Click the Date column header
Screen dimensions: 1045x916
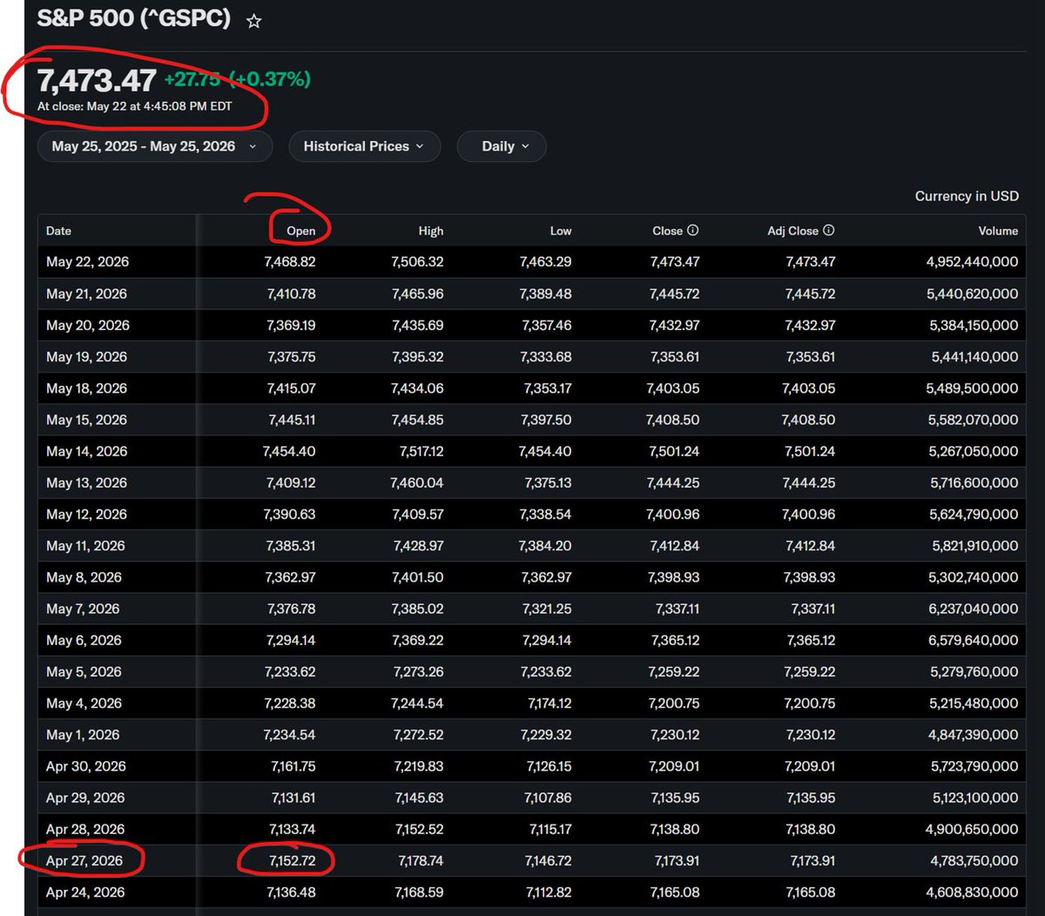click(59, 231)
